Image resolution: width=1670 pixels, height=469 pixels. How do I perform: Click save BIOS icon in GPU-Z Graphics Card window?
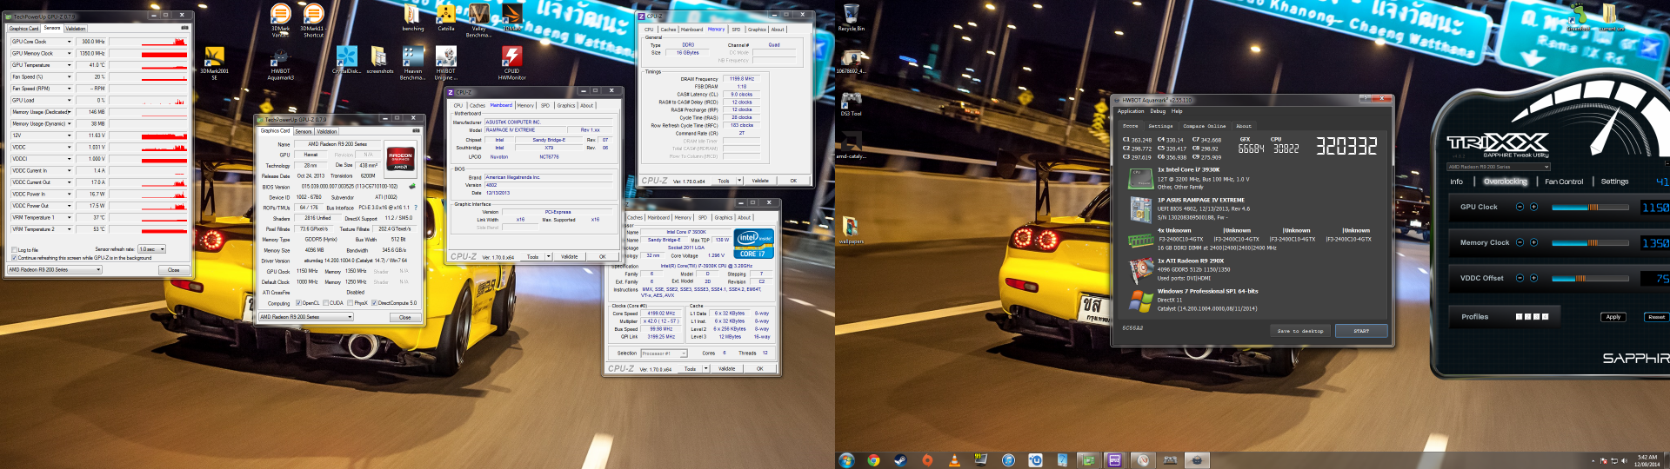[x=412, y=186]
